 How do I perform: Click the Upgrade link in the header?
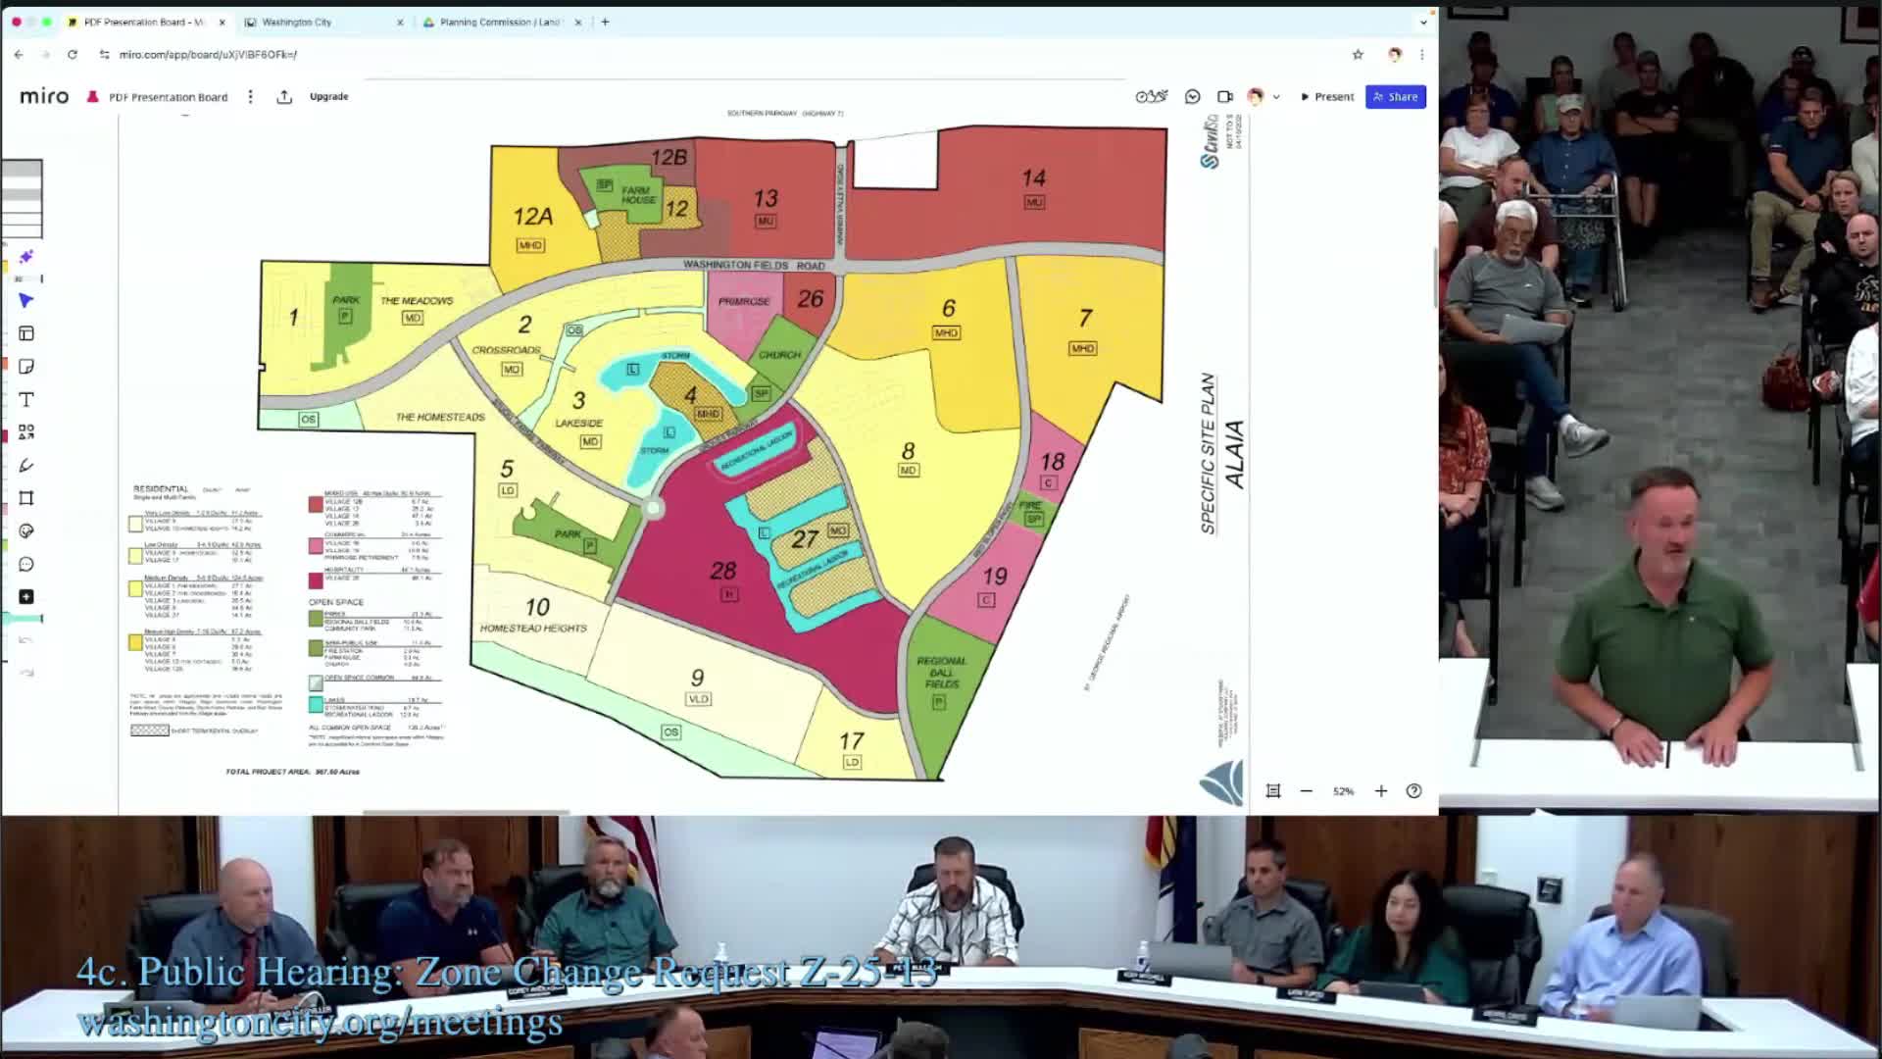327,96
